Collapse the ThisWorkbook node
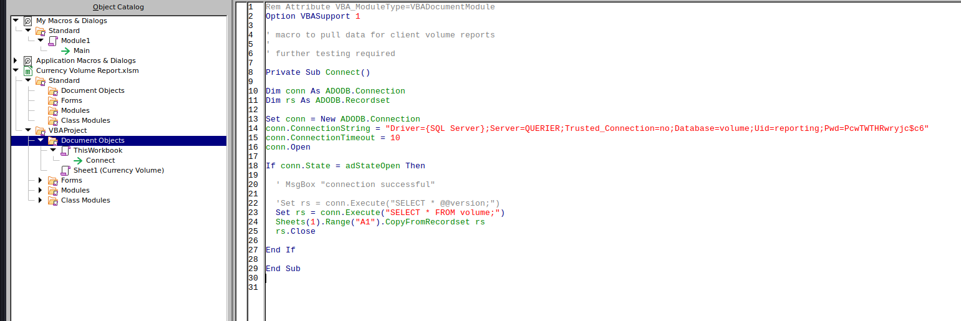961x321 pixels. point(53,150)
